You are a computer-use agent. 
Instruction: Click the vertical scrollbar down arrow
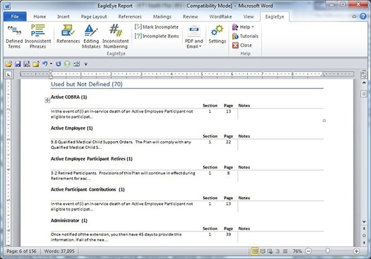(x=364, y=222)
